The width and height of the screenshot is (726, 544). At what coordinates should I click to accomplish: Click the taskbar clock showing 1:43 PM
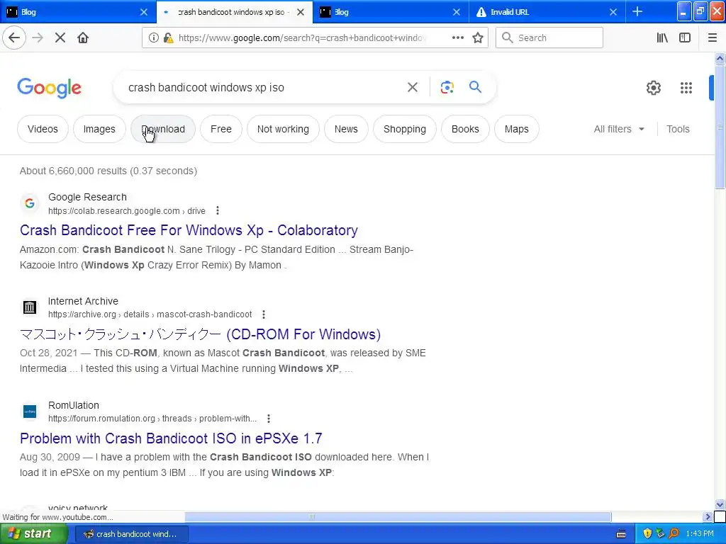point(700,533)
